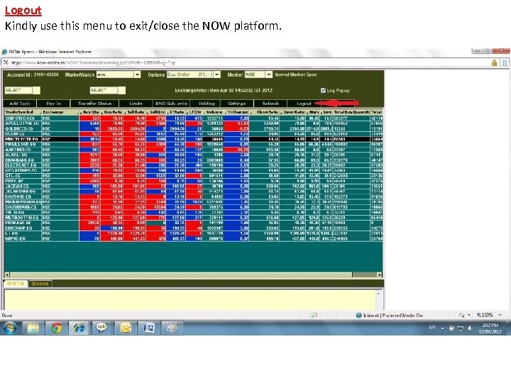Switch to the Session tab
This screenshot has height=383, width=511.
[40, 284]
